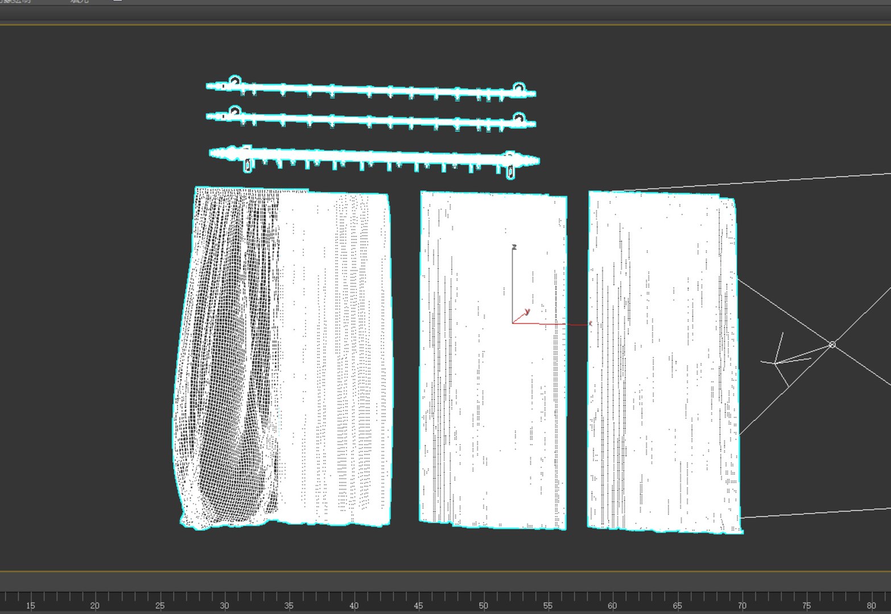Jump to frame 80 on the timeline
Viewport: 891px width, 614px height.
tap(871, 605)
